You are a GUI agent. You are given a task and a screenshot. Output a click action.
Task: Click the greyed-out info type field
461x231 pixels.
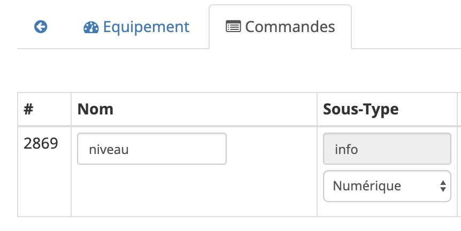387,149
